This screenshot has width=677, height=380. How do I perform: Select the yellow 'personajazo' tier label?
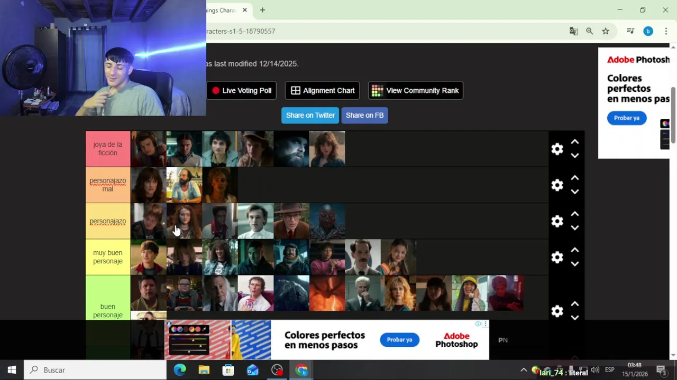[108, 221]
